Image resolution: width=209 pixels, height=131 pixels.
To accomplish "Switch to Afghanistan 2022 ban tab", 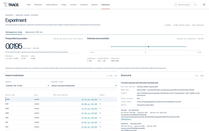I will point(34,32).
